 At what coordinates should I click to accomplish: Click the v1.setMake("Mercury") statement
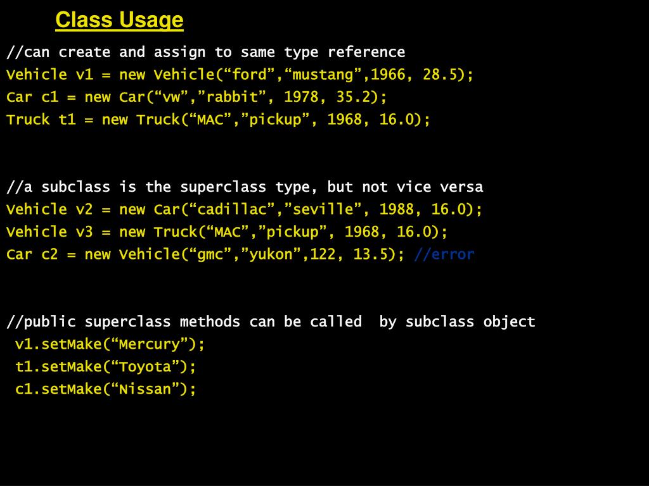[x=110, y=344]
